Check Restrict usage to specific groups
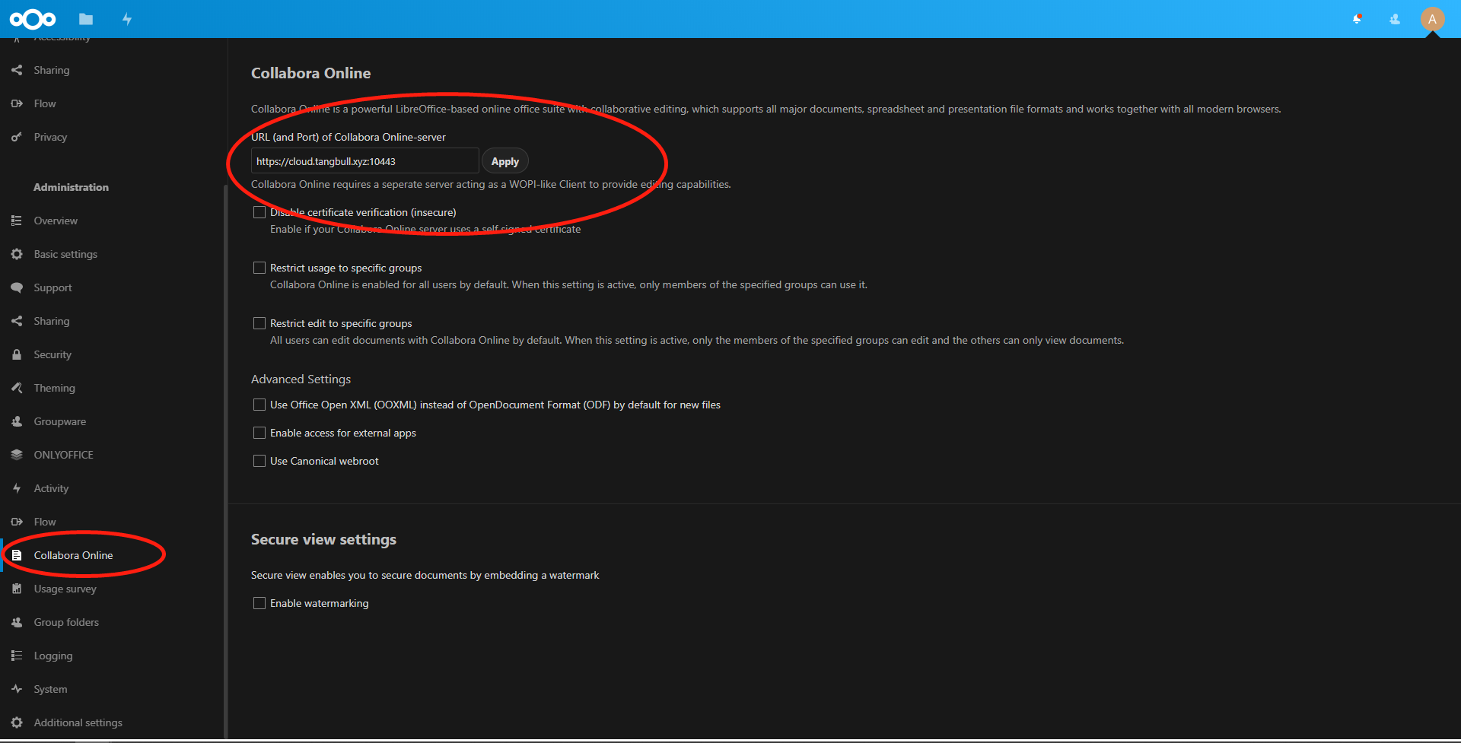 [x=259, y=268]
